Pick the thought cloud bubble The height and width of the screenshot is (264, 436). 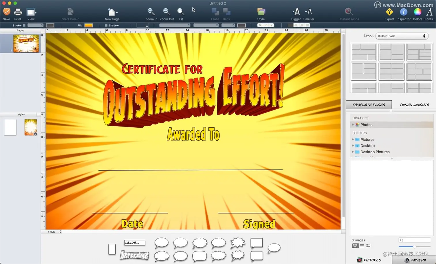tap(200, 243)
